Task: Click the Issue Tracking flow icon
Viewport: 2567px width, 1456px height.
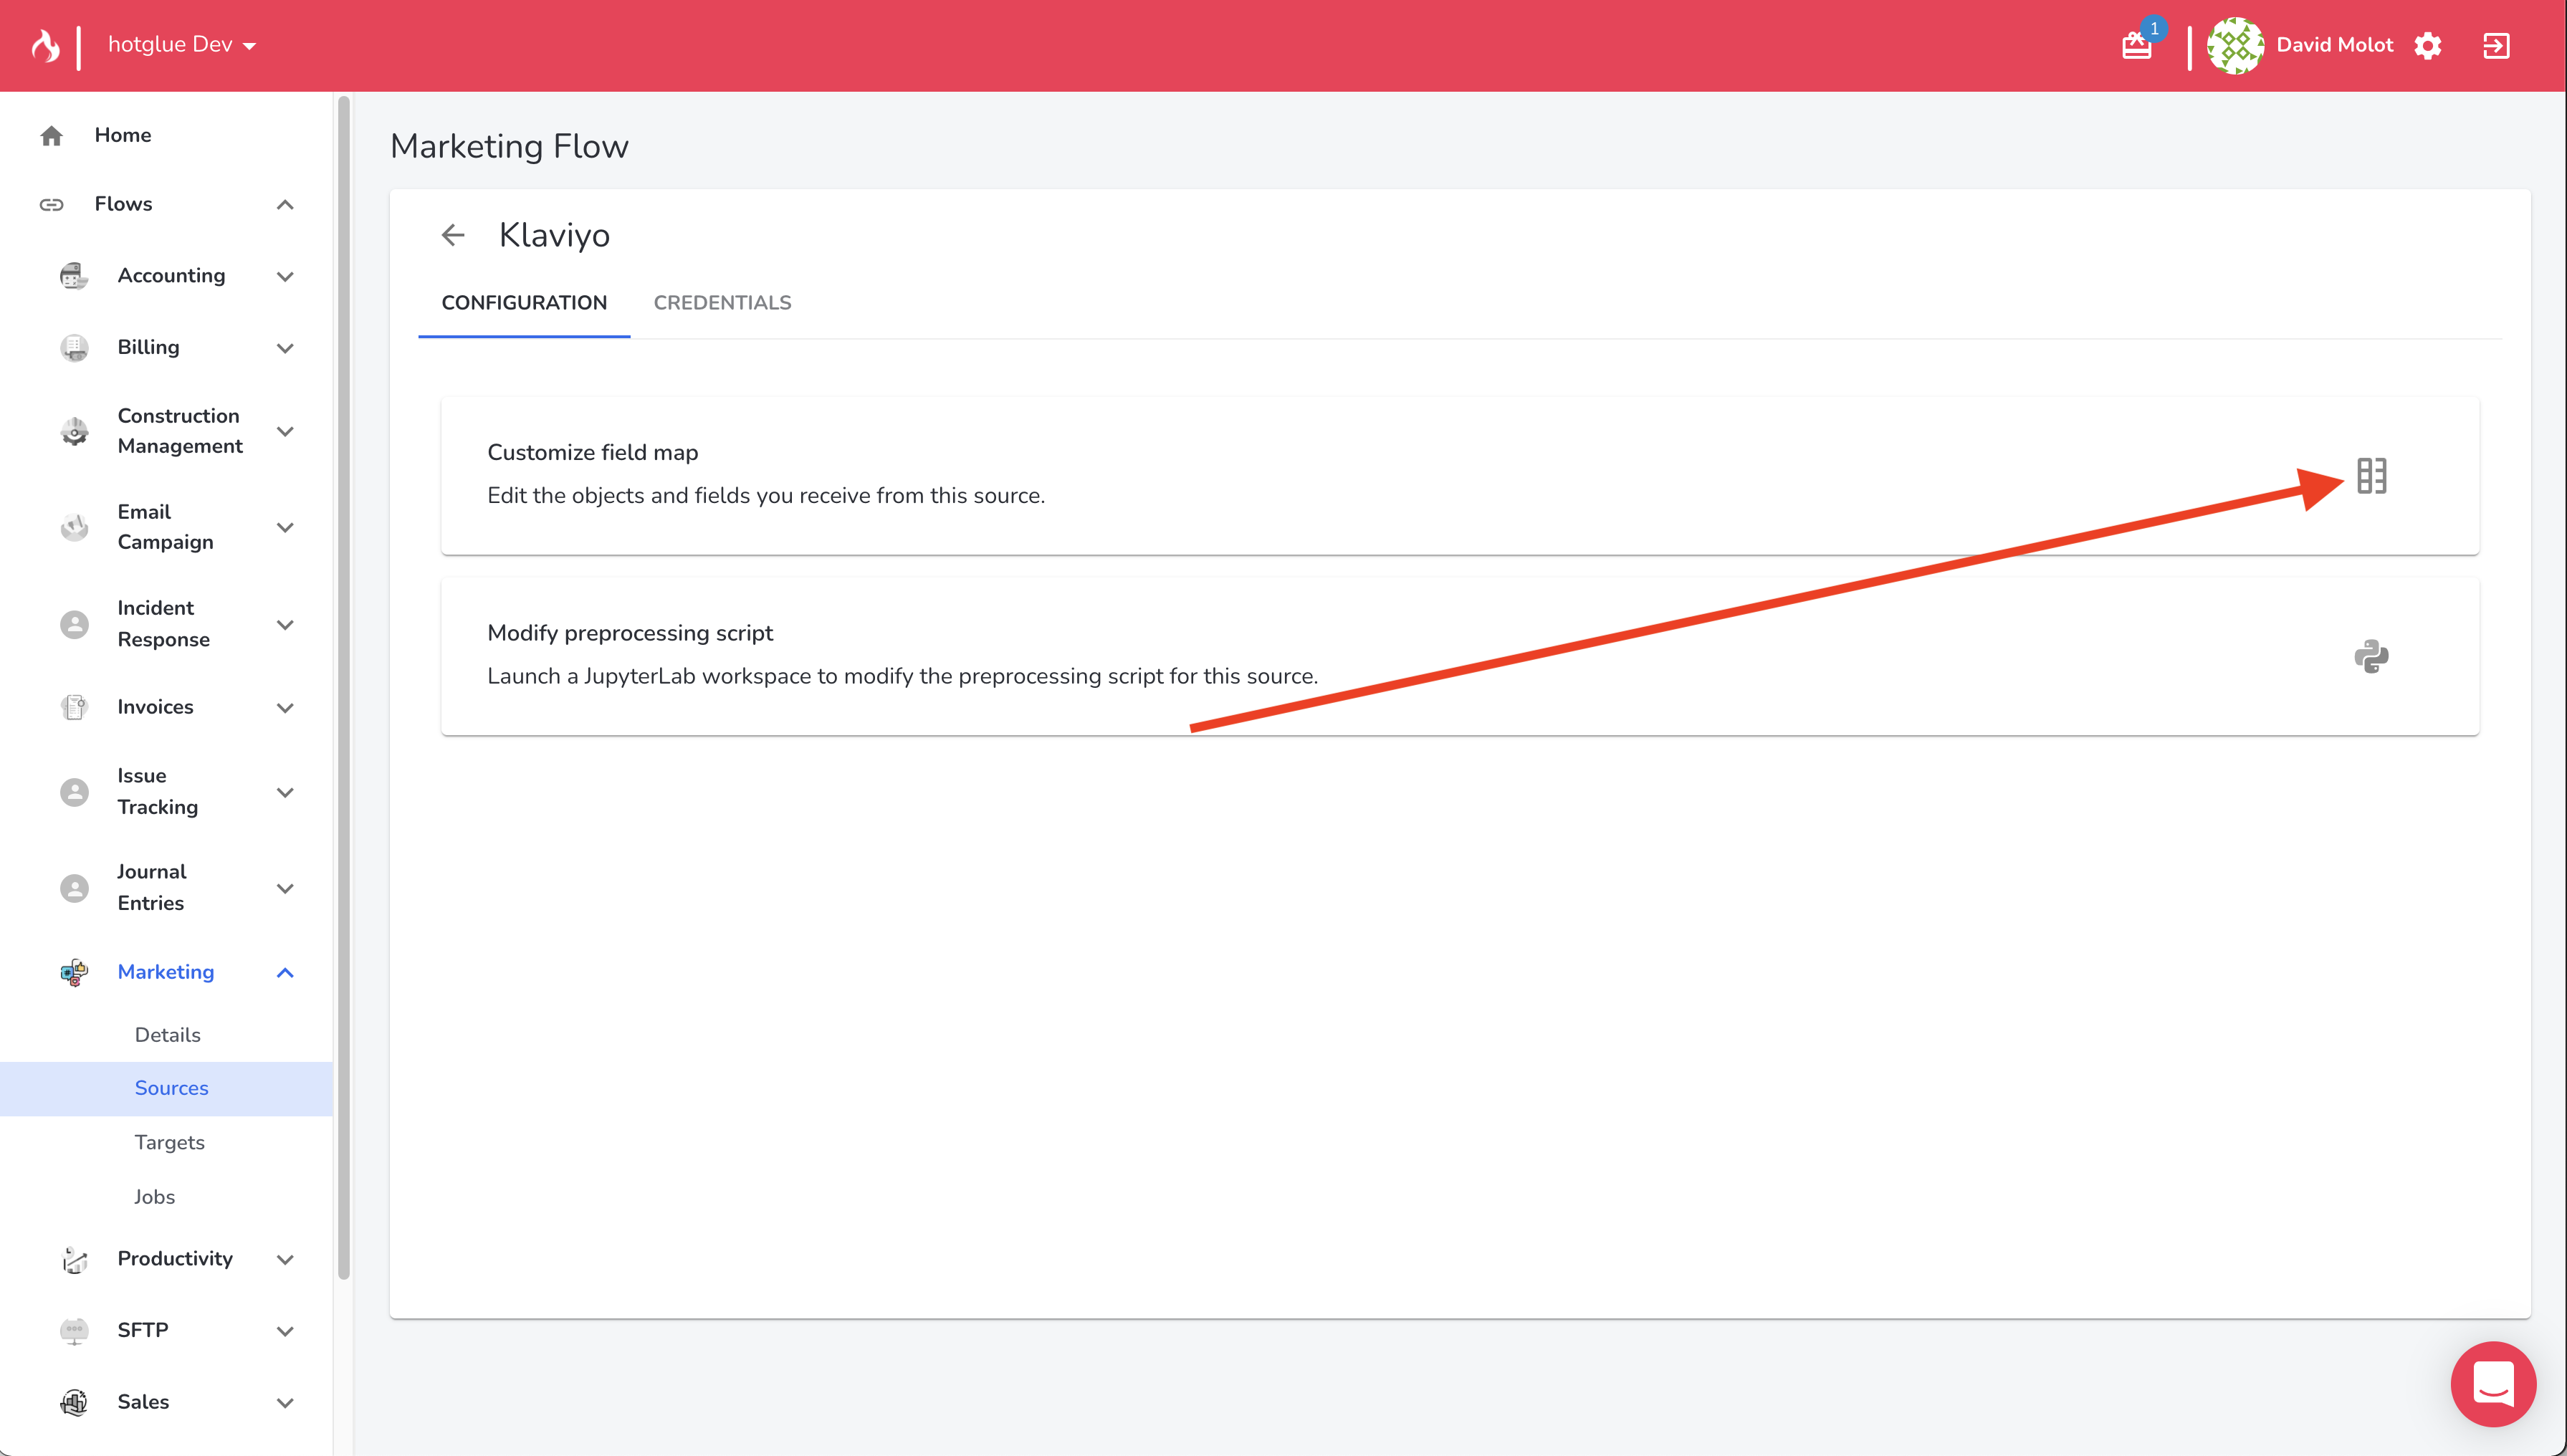Action: click(74, 792)
